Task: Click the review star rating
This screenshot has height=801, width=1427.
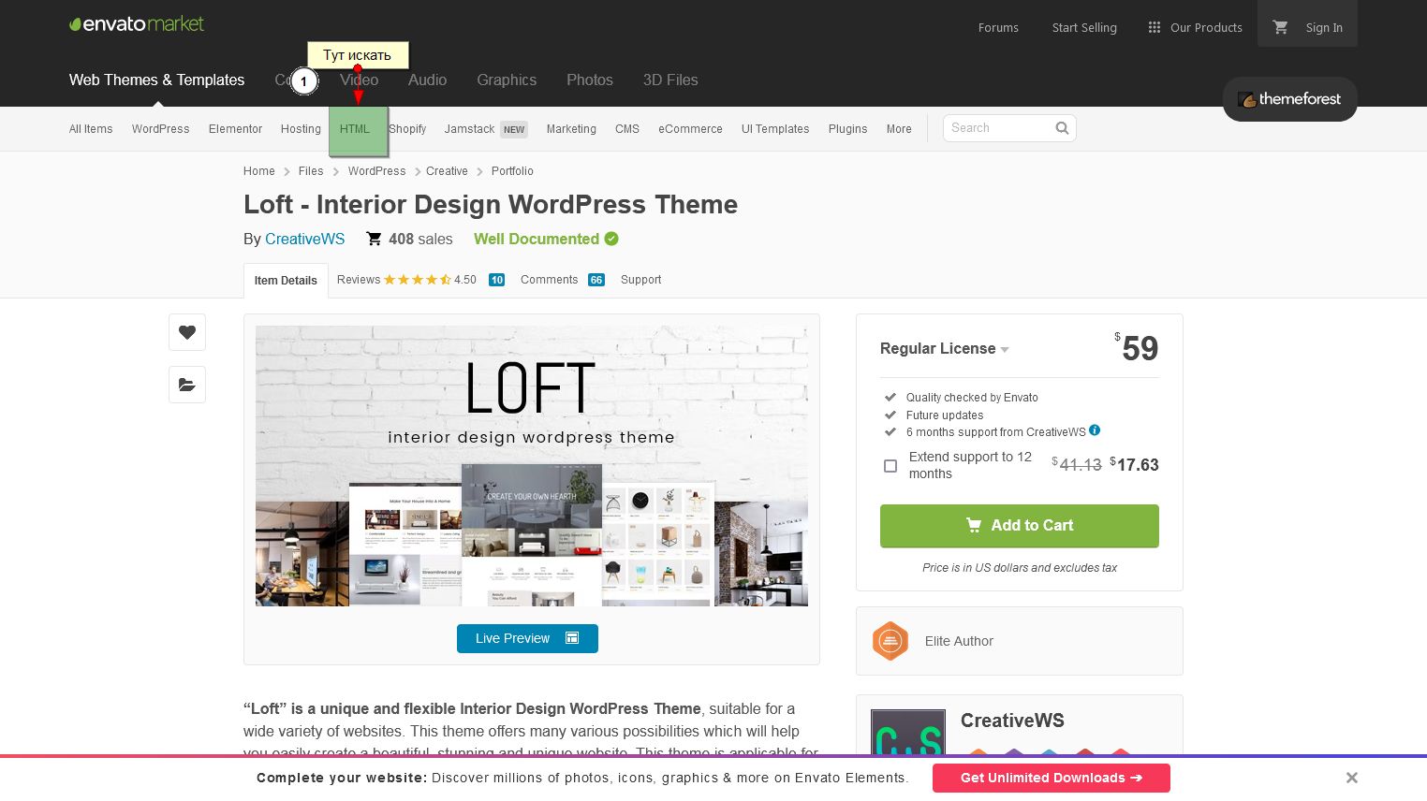Action: point(417,280)
